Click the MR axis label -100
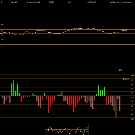 pos(132,119)
